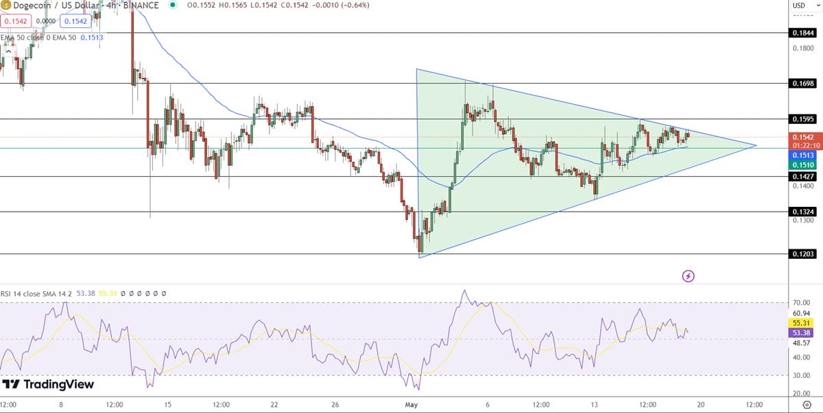Click the 0.1400 price scale tick
Screen dimensions: 823x413
(x=804, y=186)
